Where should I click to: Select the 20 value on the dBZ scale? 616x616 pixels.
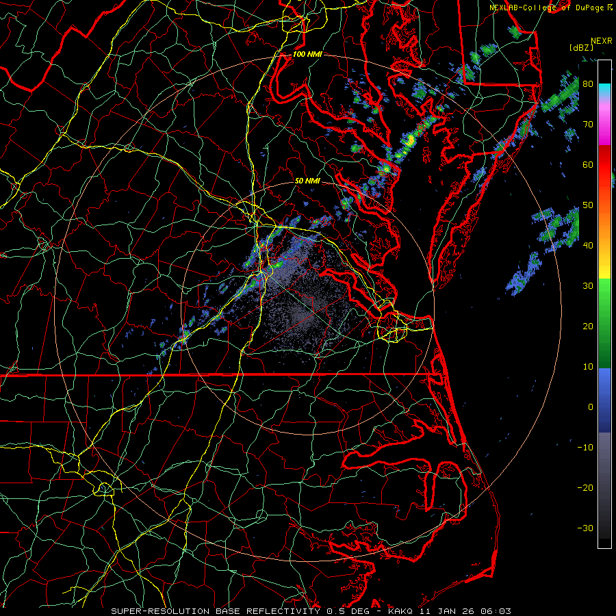coord(588,326)
